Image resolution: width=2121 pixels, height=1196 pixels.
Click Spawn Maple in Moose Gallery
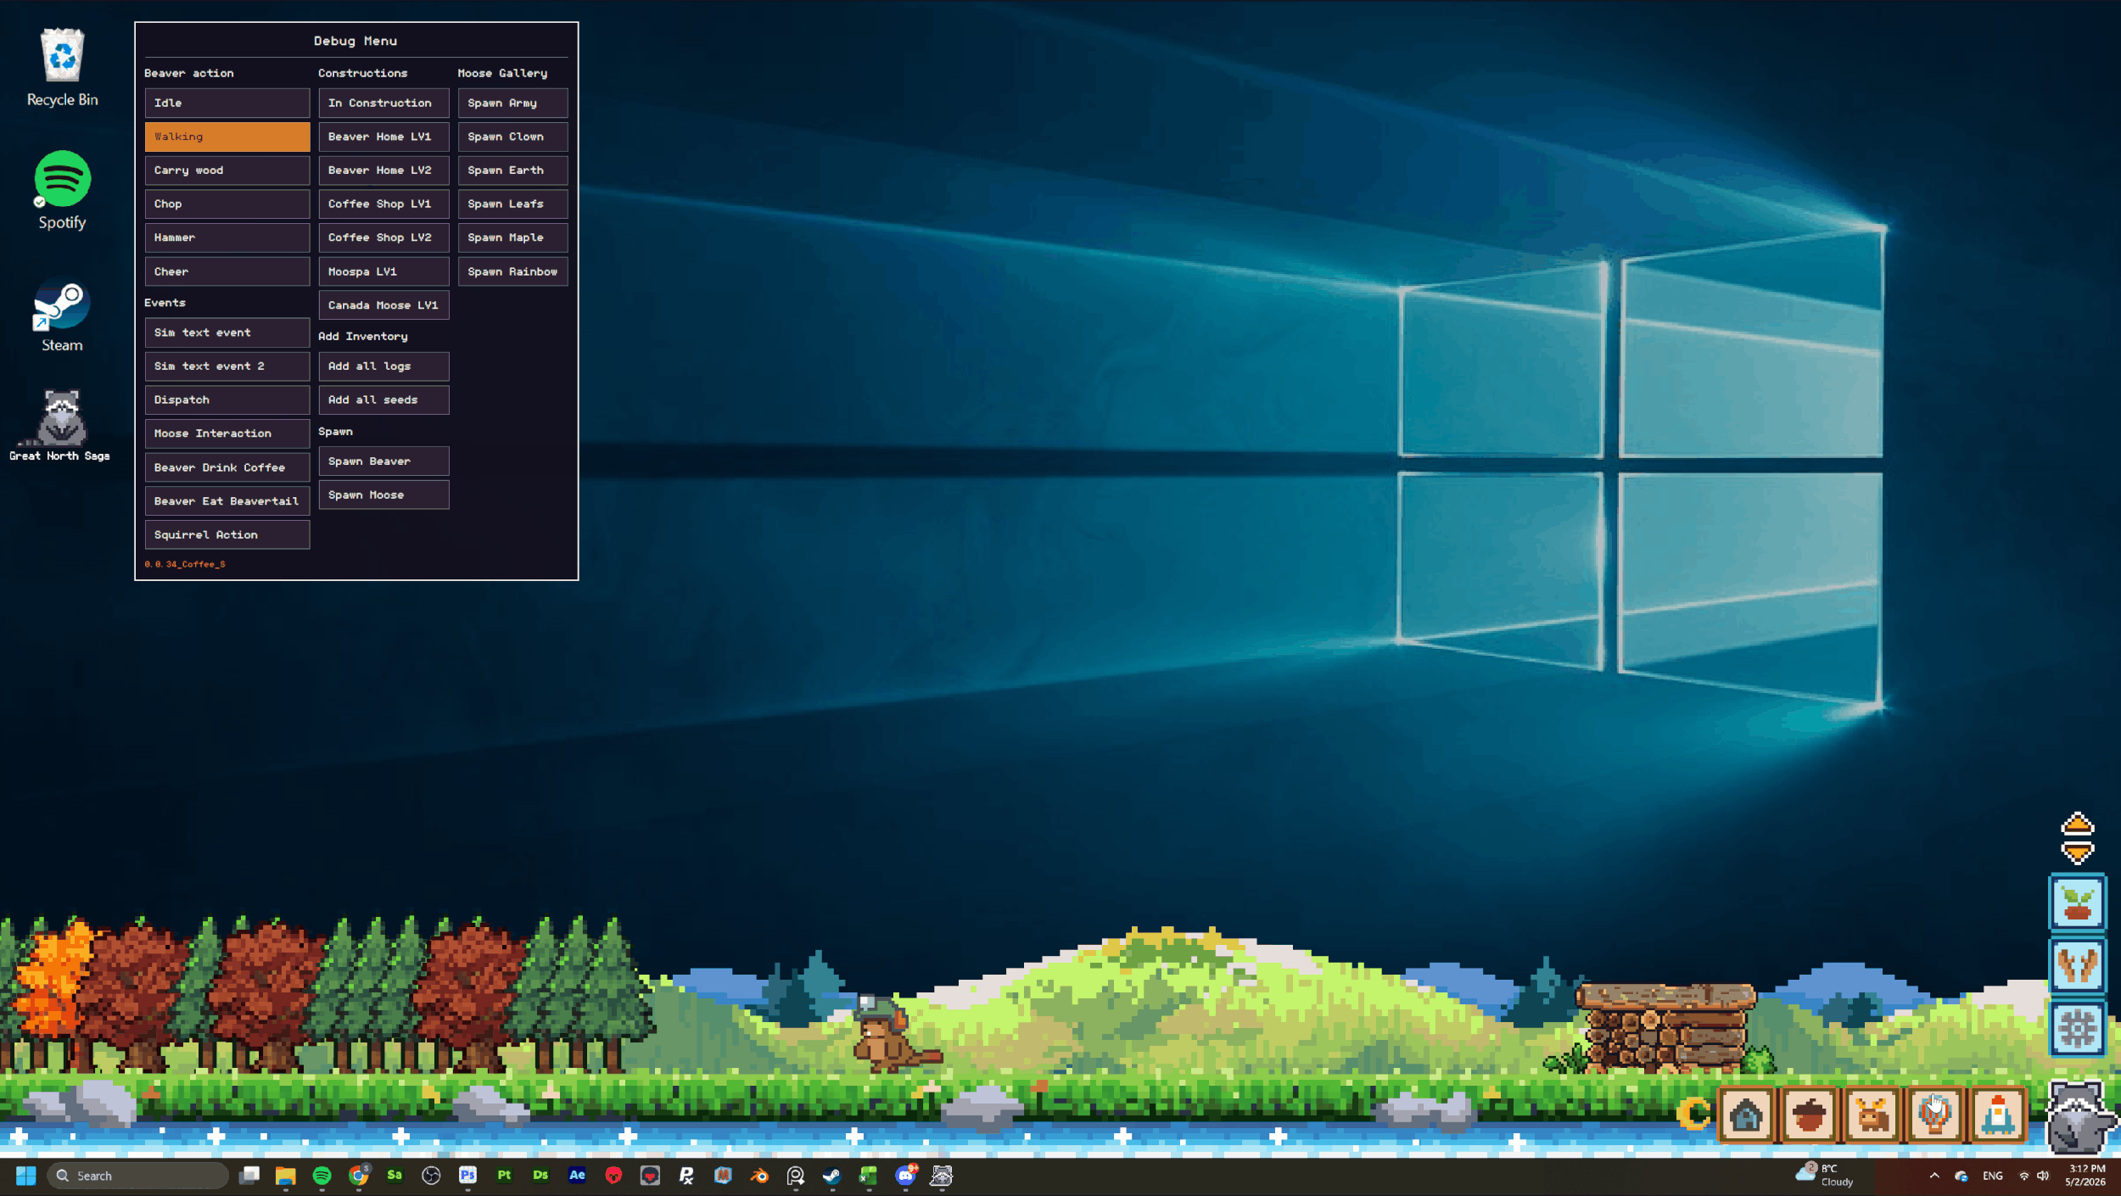512,238
